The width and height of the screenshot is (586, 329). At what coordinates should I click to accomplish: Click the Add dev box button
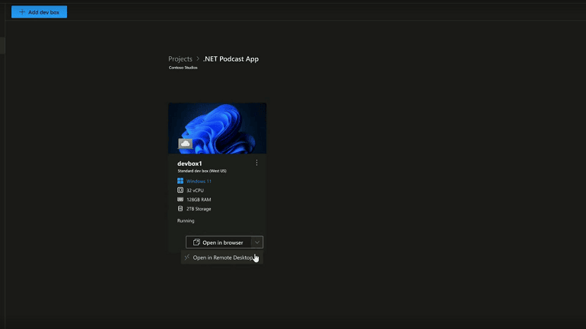(40, 12)
